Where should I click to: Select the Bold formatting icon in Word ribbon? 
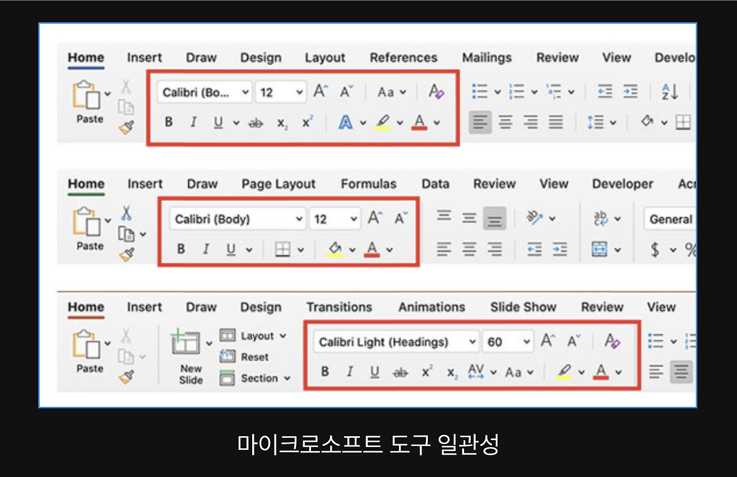168,121
